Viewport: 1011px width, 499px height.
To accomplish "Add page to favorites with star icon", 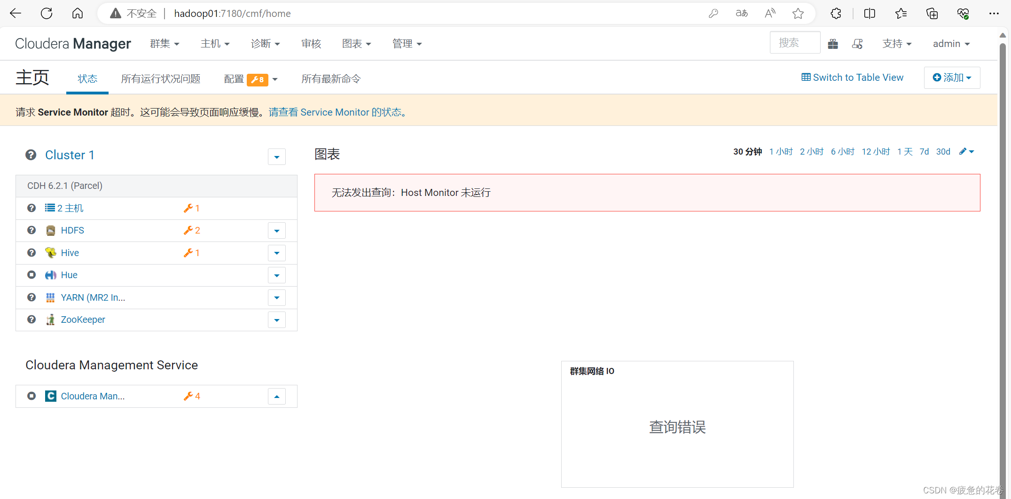I will click(x=798, y=14).
